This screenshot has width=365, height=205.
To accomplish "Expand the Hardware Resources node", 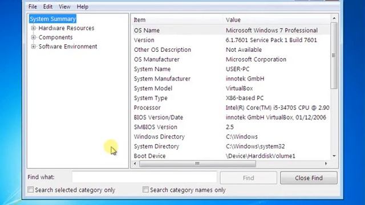I will (x=33, y=28).
